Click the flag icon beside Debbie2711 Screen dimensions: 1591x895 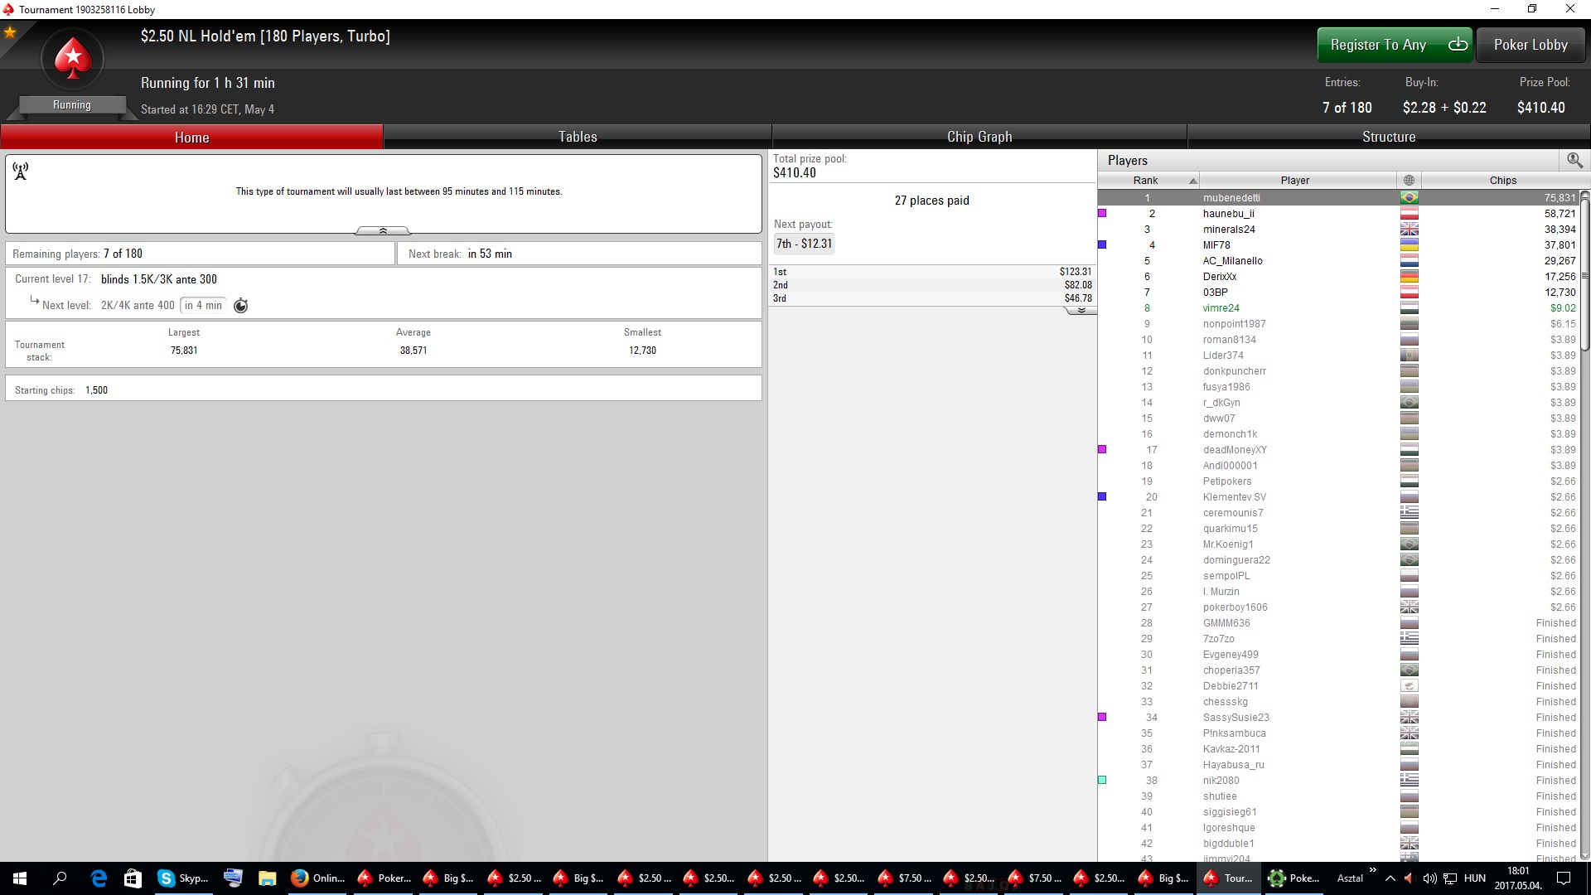(1409, 686)
